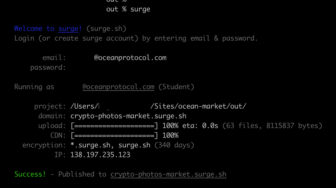The width and height of the screenshot is (336, 188).
Task: Click the project path ending in /Sites/ocean-market/out/
Action: 158,106
